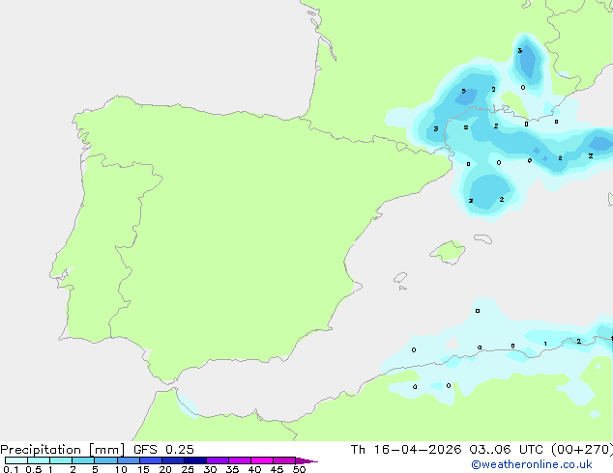Click the 'GFS 0.25' model label

163,450
